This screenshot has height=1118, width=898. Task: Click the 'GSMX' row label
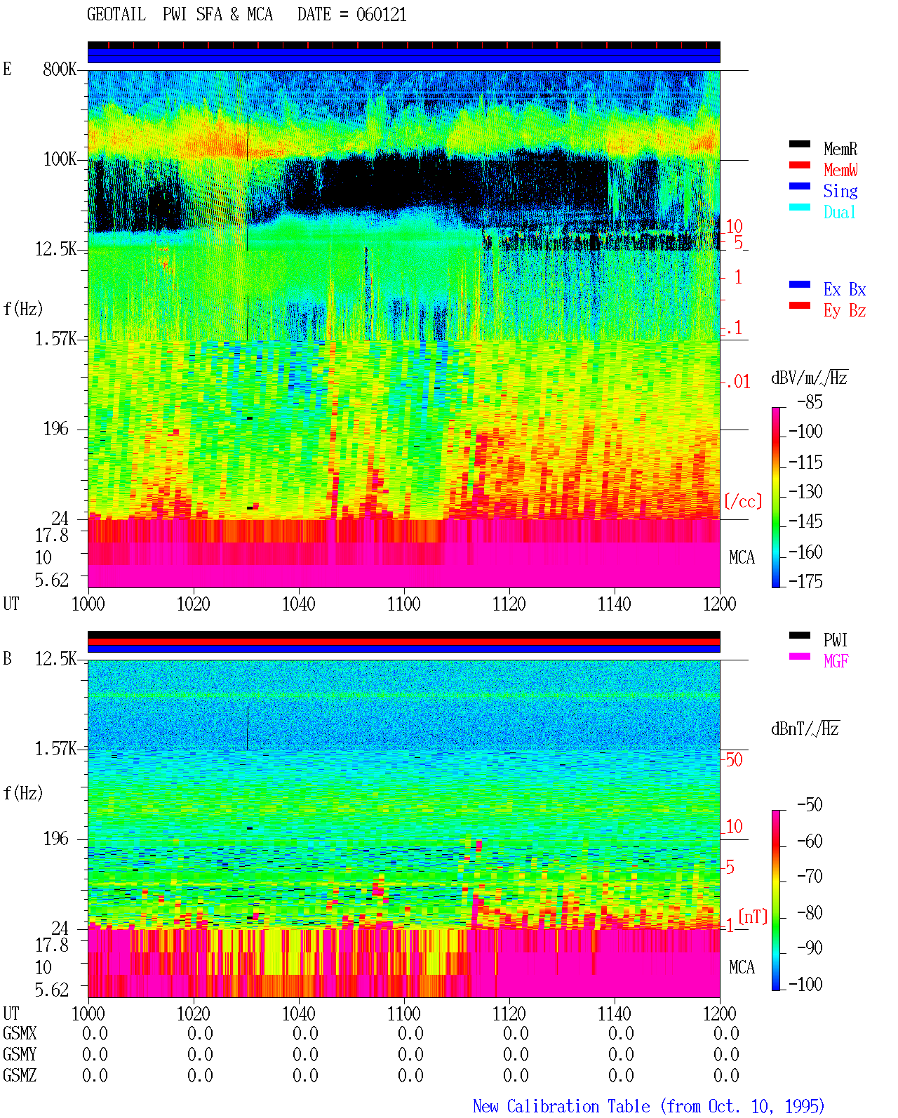click(x=20, y=1033)
